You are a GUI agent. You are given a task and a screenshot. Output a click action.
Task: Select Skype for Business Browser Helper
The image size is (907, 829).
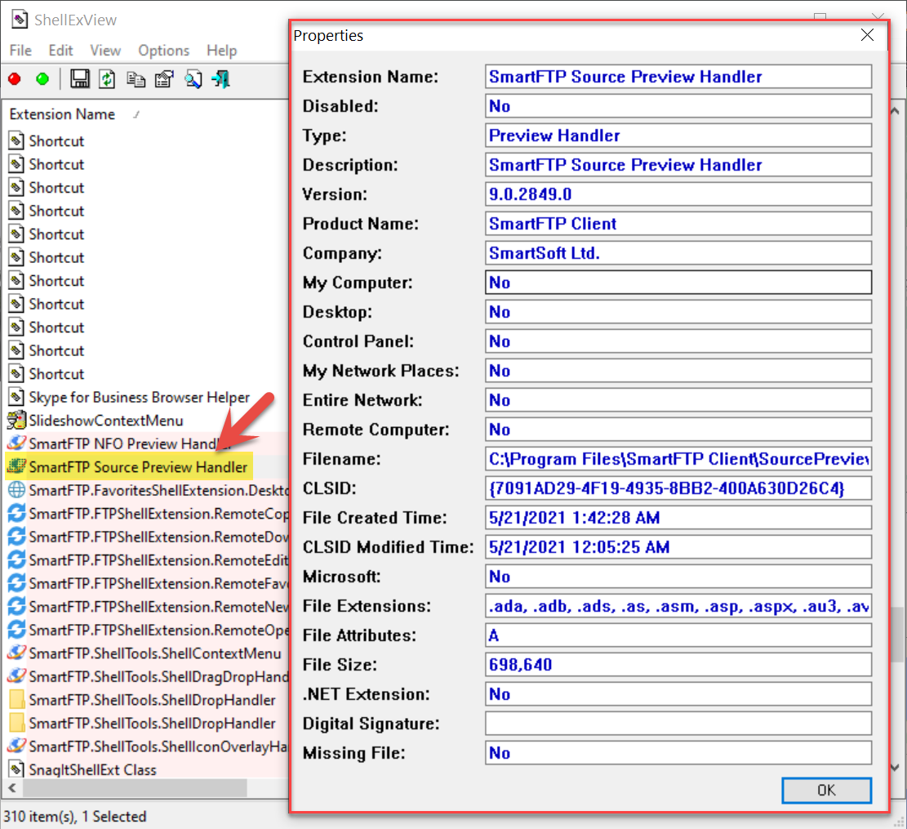[139, 397]
